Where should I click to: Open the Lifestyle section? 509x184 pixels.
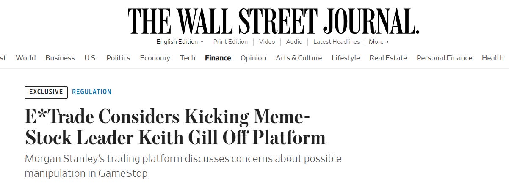(x=346, y=58)
